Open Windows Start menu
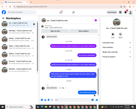The image size is (136, 109). click(2, 107)
